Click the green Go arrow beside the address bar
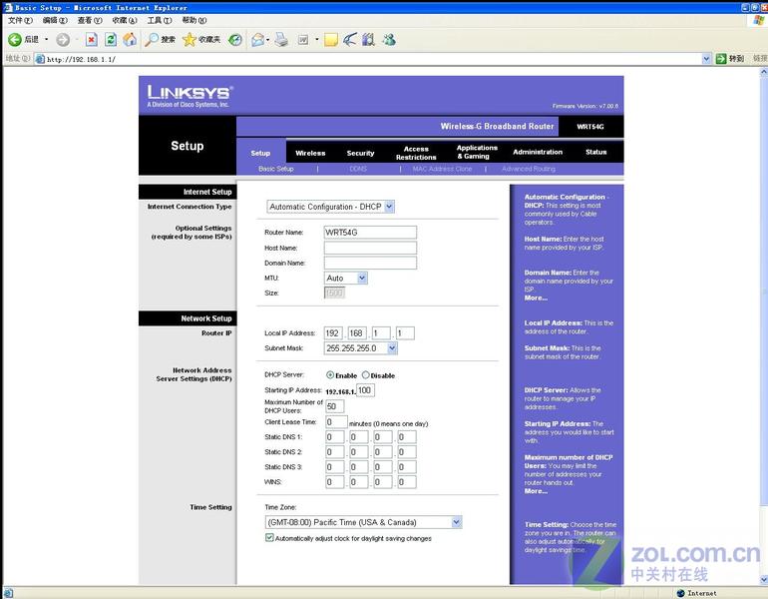This screenshot has width=768, height=599. point(721,59)
